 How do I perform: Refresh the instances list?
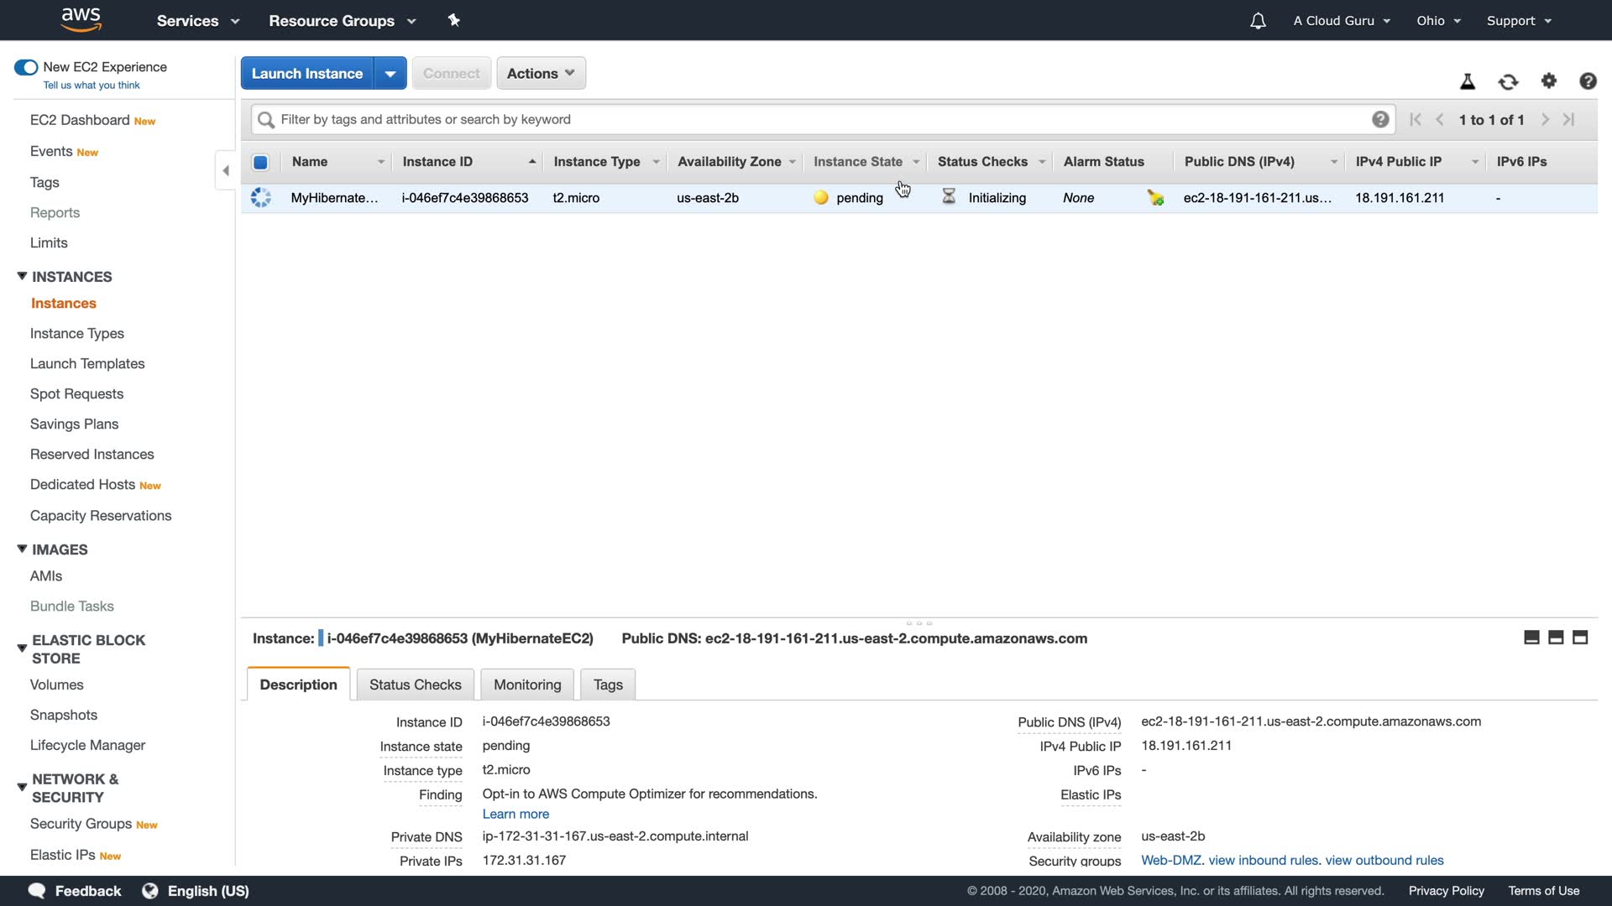click(x=1508, y=81)
